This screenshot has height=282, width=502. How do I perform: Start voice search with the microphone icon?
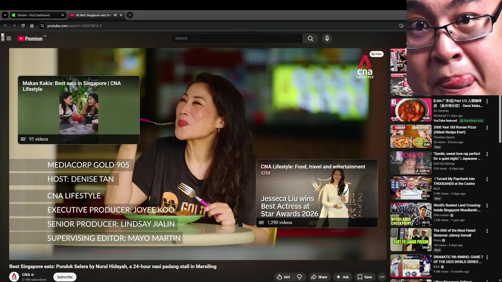327,38
